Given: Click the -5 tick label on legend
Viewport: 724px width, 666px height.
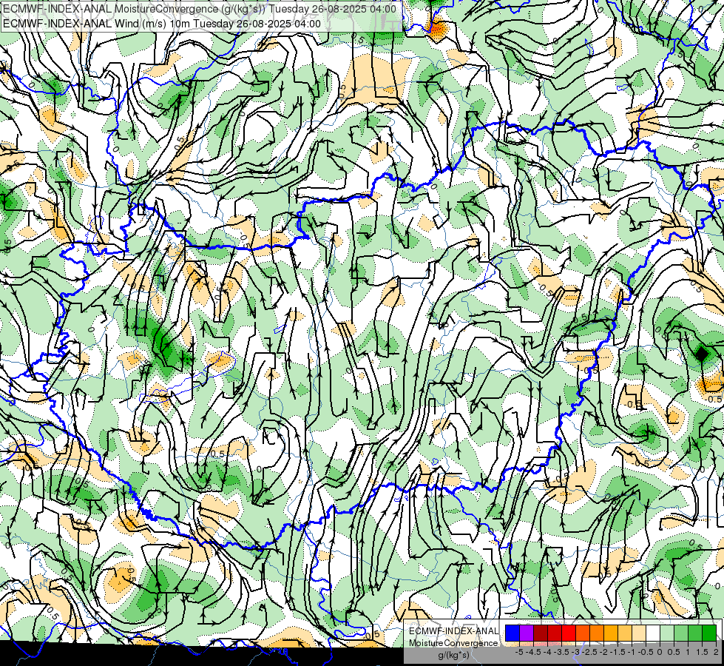Looking at the screenshot, I should click(x=519, y=652).
